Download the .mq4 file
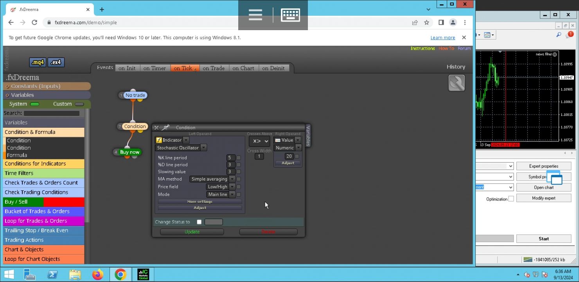The width and height of the screenshot is (579, 282). point(38,62)
